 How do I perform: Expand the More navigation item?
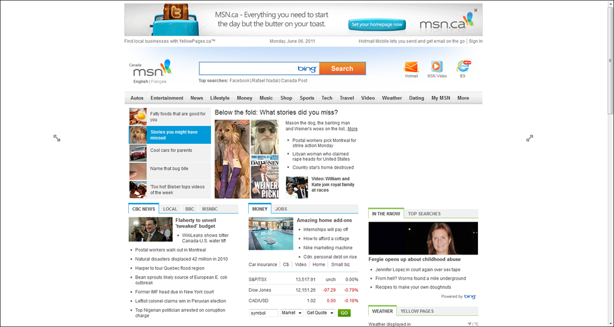tap(463, 98)
